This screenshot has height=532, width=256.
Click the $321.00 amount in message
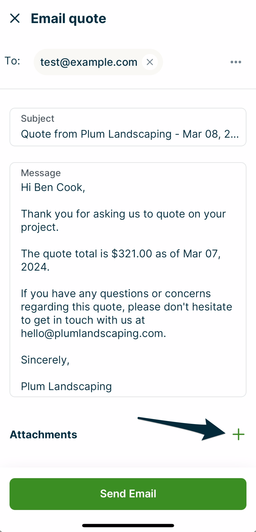[x=132, y=254]
